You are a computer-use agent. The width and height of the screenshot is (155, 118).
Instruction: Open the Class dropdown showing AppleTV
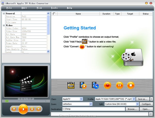coord(81,99)
